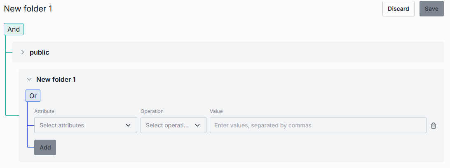Open the Select attributes dropdown
Image resolution: width=450 pixels, height=168 pixels.
[x=86, y=125]
